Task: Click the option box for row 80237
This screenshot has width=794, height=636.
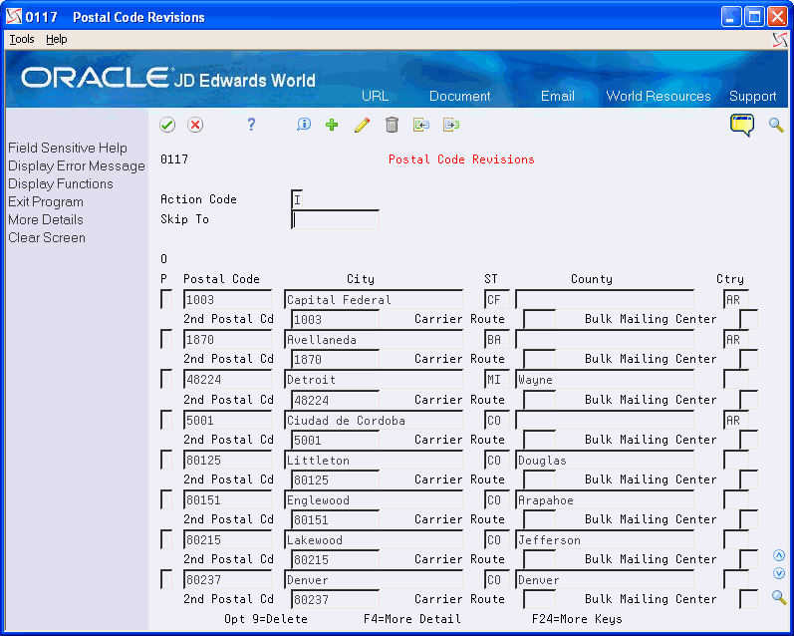Action: pos(166,579)
